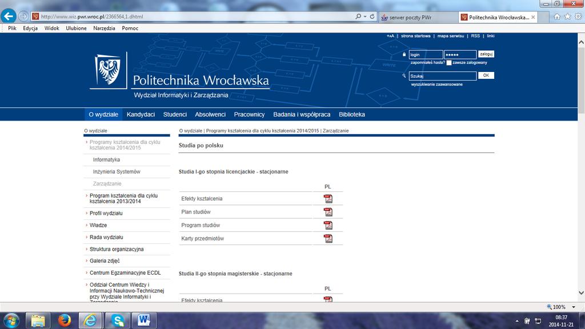Open Efekty kształcenia PDF for licencjackie studies

tap(328, 199)
